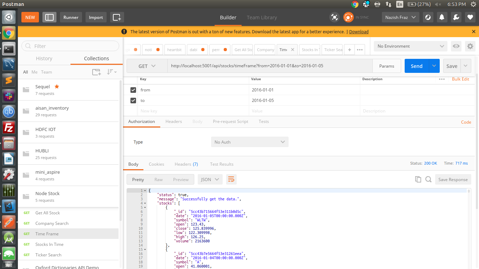Screen dimensions: 479x269
Task: Open the Pre-request Script tab
Action: (230, 122)
